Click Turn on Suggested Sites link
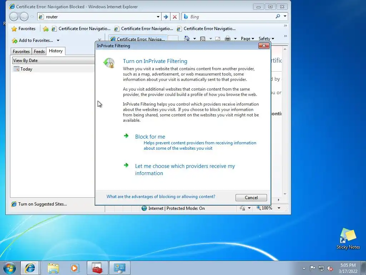The image size is (366, 275). coord(39,204)
